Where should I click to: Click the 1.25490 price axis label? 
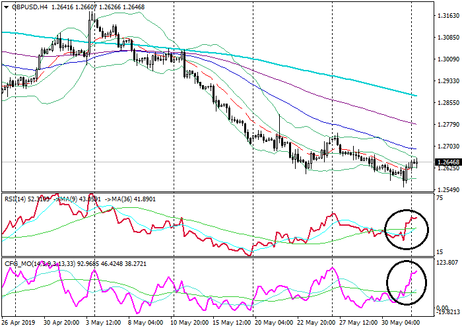pos(447,190)
